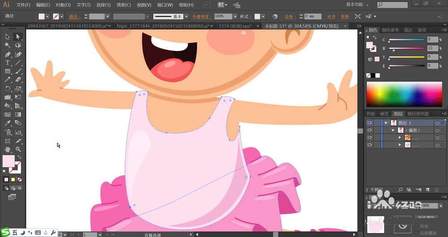Collapse the 图层 1 layer tree
Viewport: 448px width, 237px height.
tap(386, 123)
